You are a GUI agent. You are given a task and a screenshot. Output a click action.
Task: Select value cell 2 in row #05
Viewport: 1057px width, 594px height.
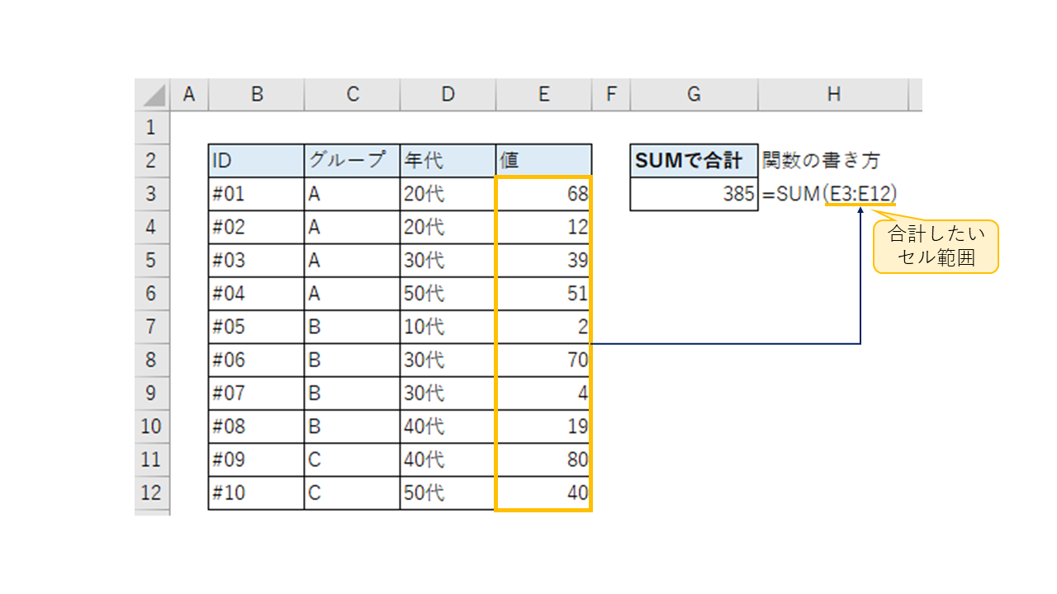[x=543, y=327]
